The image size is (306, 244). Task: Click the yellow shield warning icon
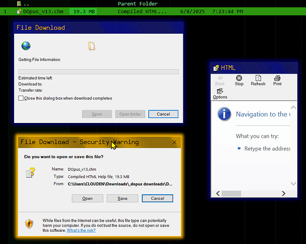(x=29, y=224)
